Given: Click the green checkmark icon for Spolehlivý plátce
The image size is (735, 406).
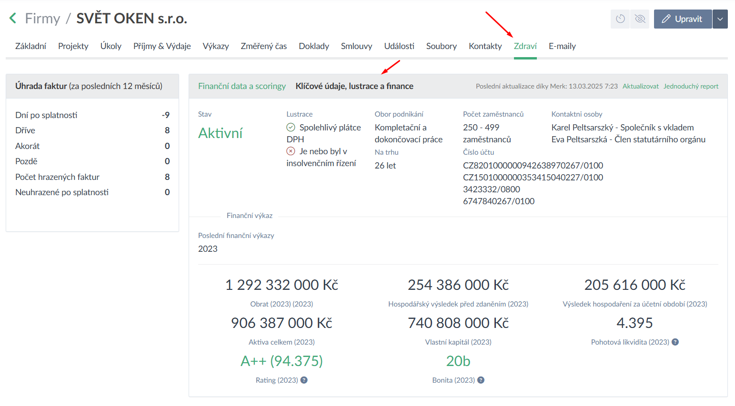Looking at the screenshot, I should coord(291,128).
